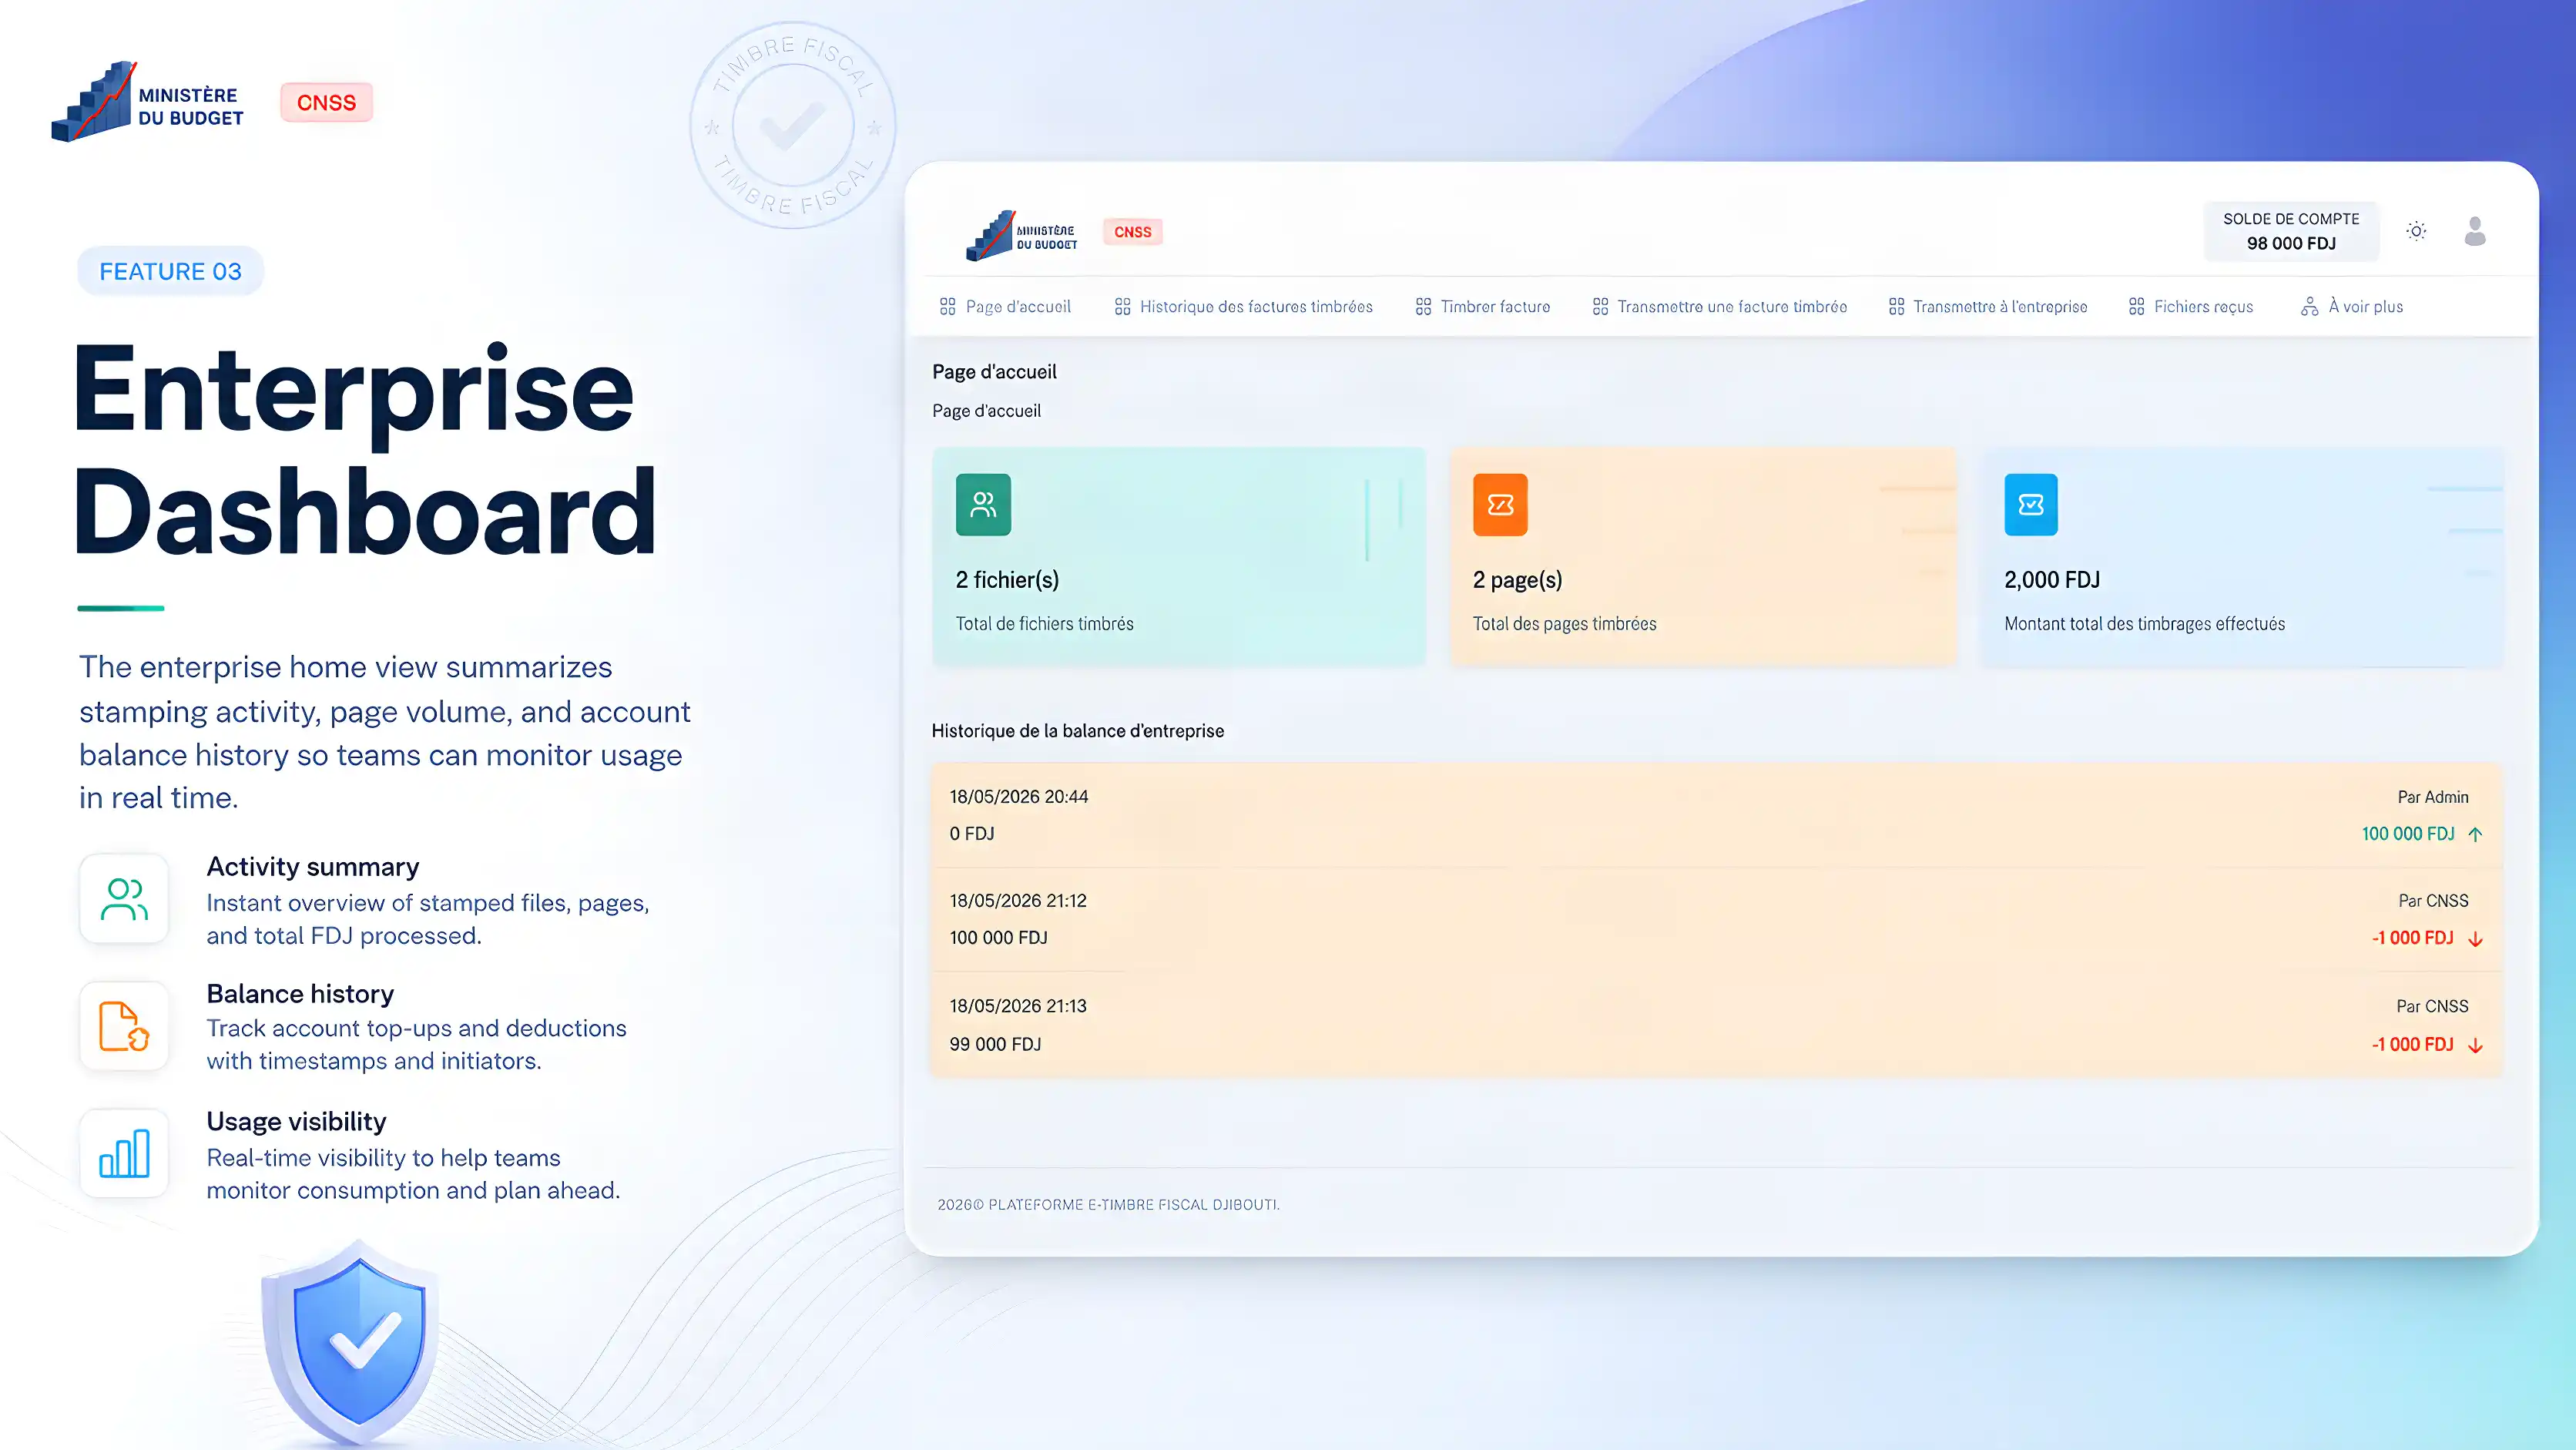This screenshot has width=2576, height=1450.
Task: Select the 2 fichier(s) summary card
Action: (1178, 556)
